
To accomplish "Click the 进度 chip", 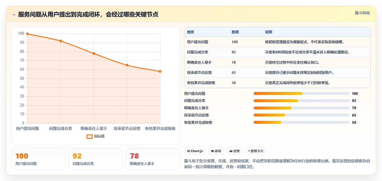I will [x=235, y=151].
